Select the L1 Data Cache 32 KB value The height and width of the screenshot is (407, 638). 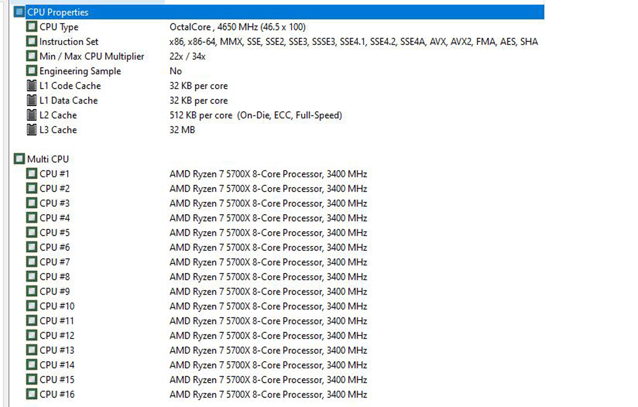coord(199,101)
